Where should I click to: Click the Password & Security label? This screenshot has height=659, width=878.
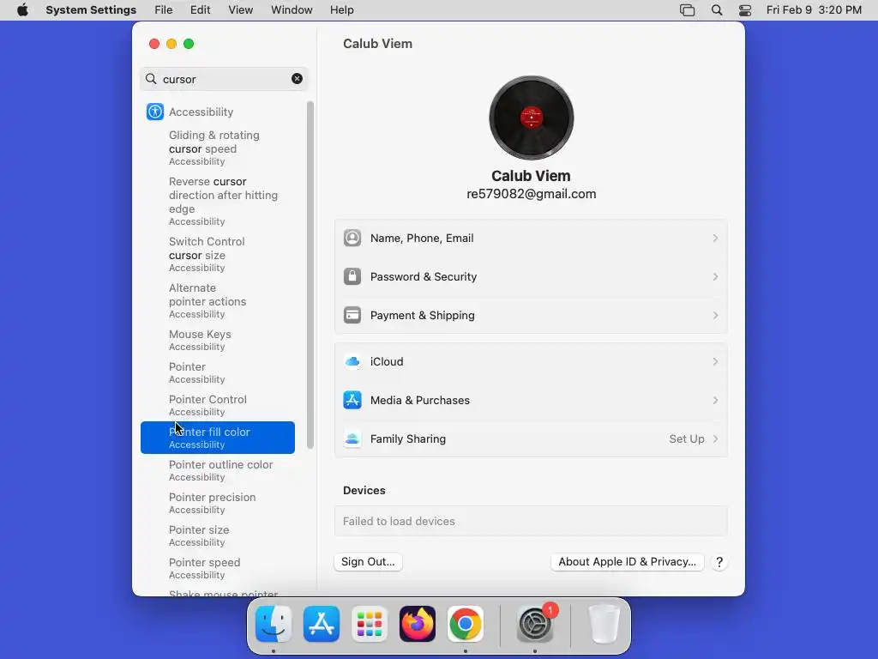point(424,276)
